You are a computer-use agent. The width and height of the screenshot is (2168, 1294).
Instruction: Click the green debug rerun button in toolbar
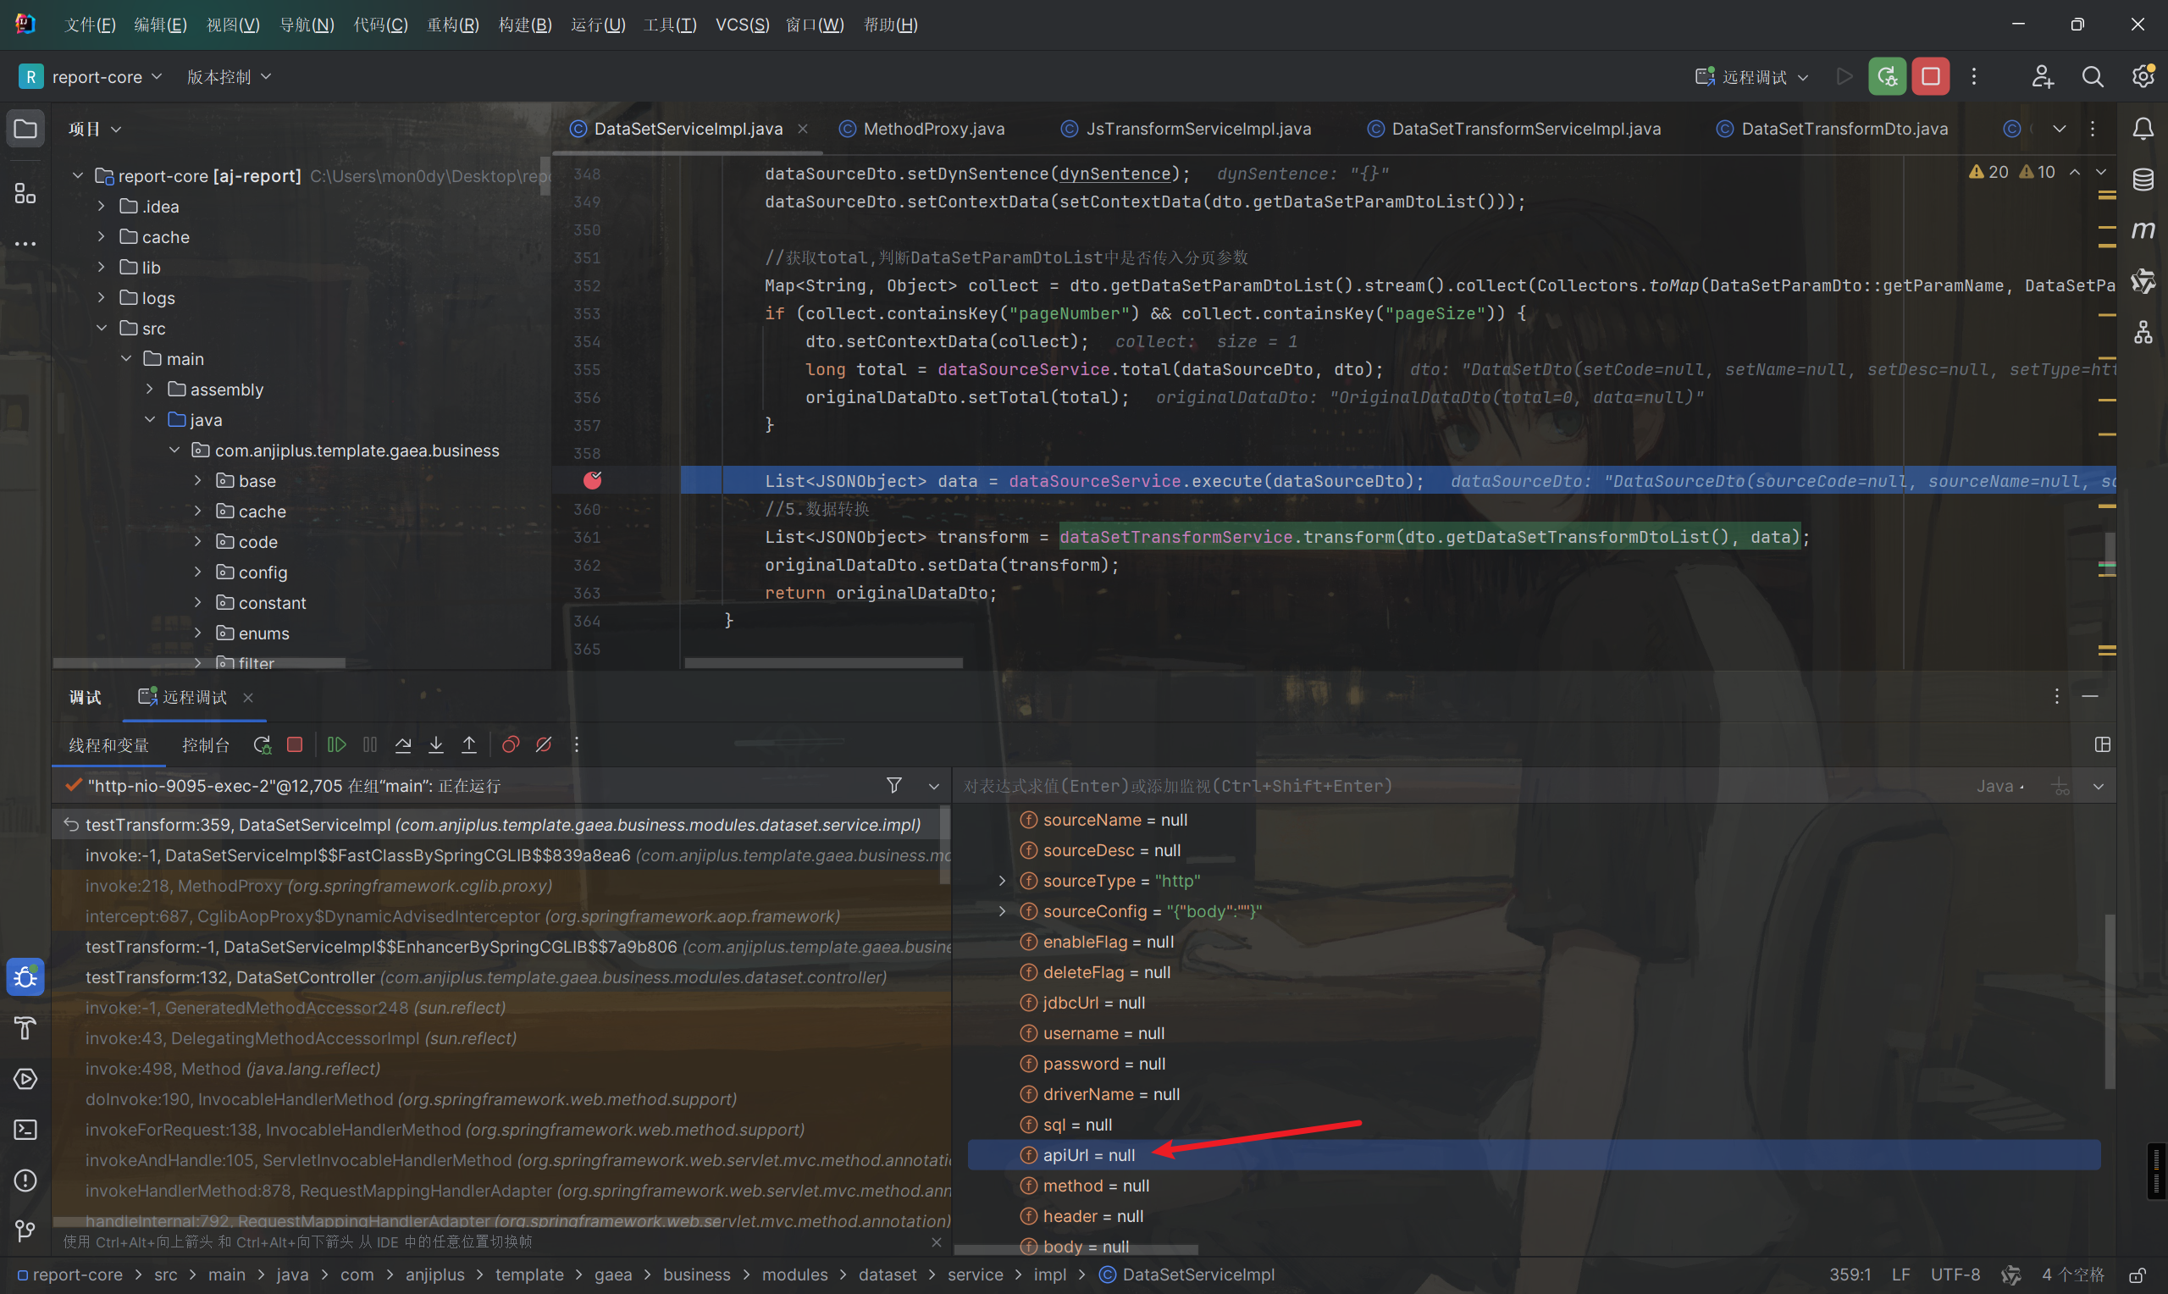tap(1888, 77)
